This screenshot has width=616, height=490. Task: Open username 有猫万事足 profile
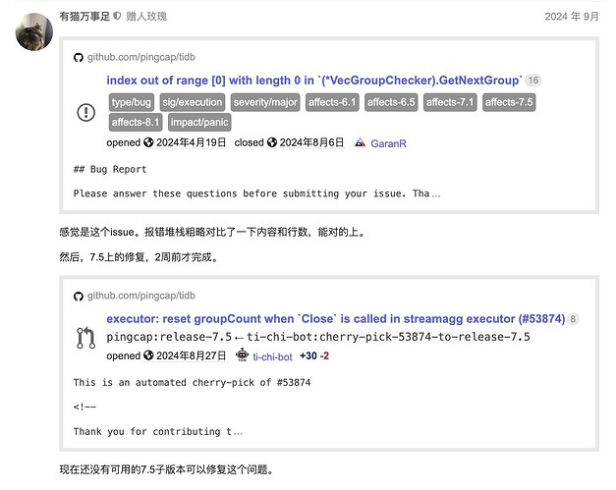pyautogui.click(x=84, y=17)
